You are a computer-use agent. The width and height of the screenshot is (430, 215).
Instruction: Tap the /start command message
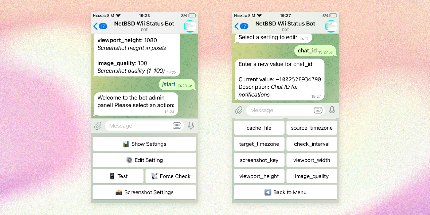[x=177, y=85]
